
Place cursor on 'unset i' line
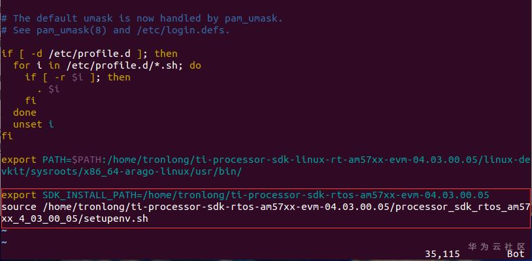(x=33, y=124)
